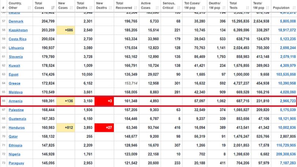Sort by Tot Cases/1M pop icon
This screenshot has height=167, width=297.
pyautogui.click(x=203, y=8)
